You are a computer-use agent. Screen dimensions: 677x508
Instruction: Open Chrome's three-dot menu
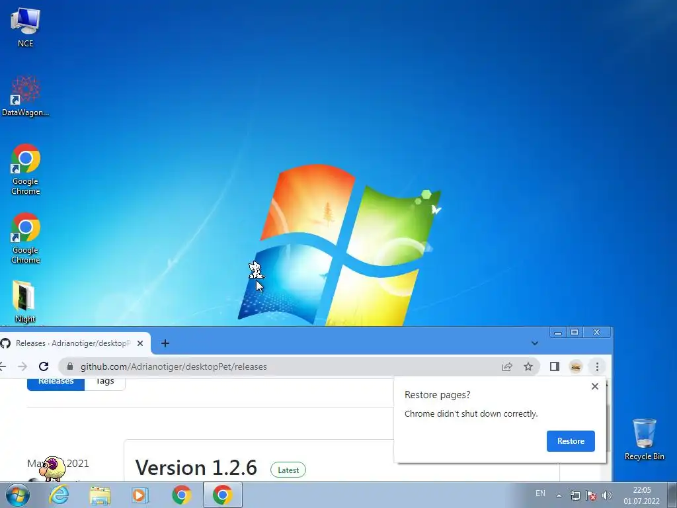tap(597, 366)
